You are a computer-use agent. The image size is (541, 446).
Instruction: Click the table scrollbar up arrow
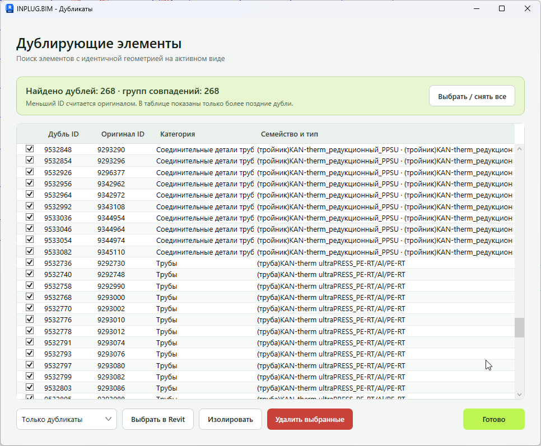coord(519,149)
